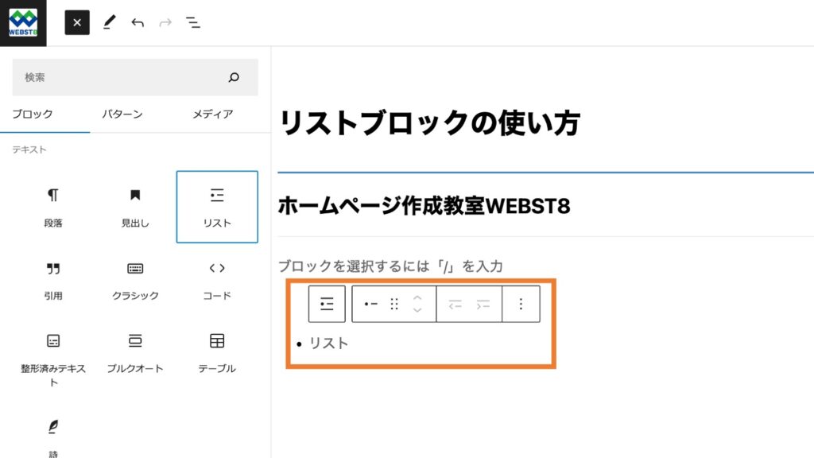
Task: Switch to the メディア tab
Action: (x=211, y=114)
